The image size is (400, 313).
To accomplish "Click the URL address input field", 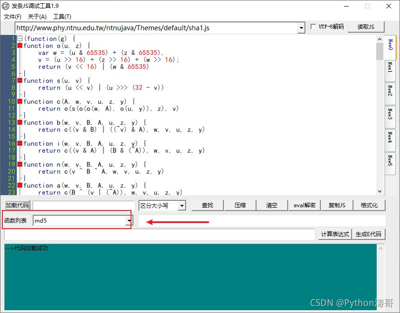I will point(156,28).
